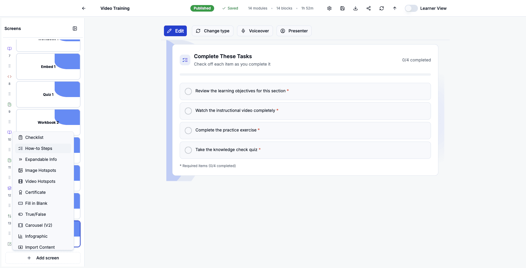Click drag handle of screen 13

pos(10,233)
